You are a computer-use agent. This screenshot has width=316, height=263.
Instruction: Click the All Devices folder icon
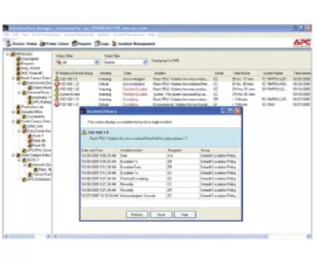(13, 54)
